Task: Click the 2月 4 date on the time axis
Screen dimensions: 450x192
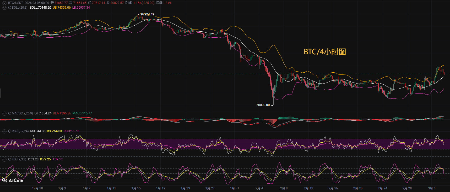Action: tap(259, 188)
